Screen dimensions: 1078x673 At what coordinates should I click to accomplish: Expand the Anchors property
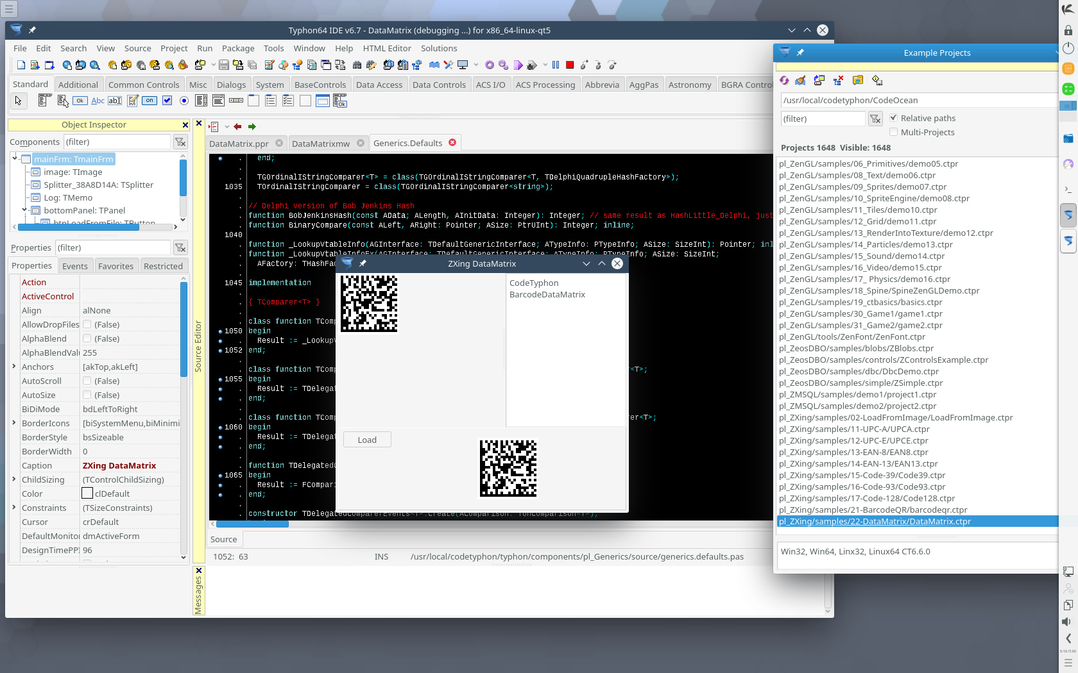point(14,367)
